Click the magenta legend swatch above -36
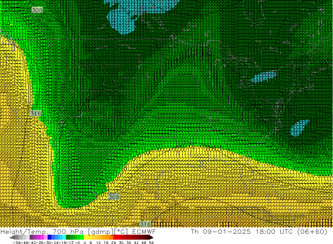The image size is (333, 244). point(42,237)
